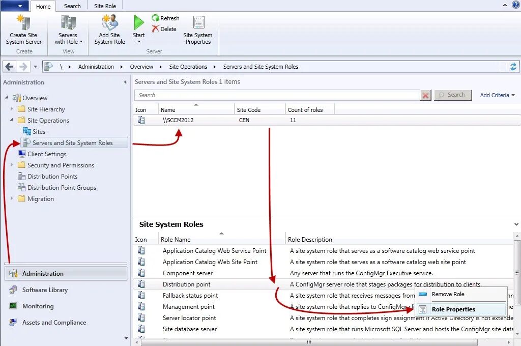Screen dimensions: 521x346
Task: Click the \\SCCM2012 server row icon
Action: pos(141,120)
